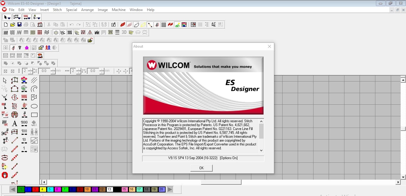Screen dimensions: 406x196
Task: Choose the Satin stitch type icon
Action: pos(6,32)
